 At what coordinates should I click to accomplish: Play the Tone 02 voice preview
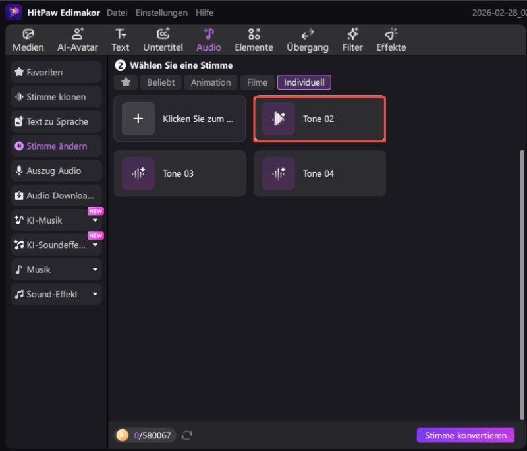[x=279, y=119]
